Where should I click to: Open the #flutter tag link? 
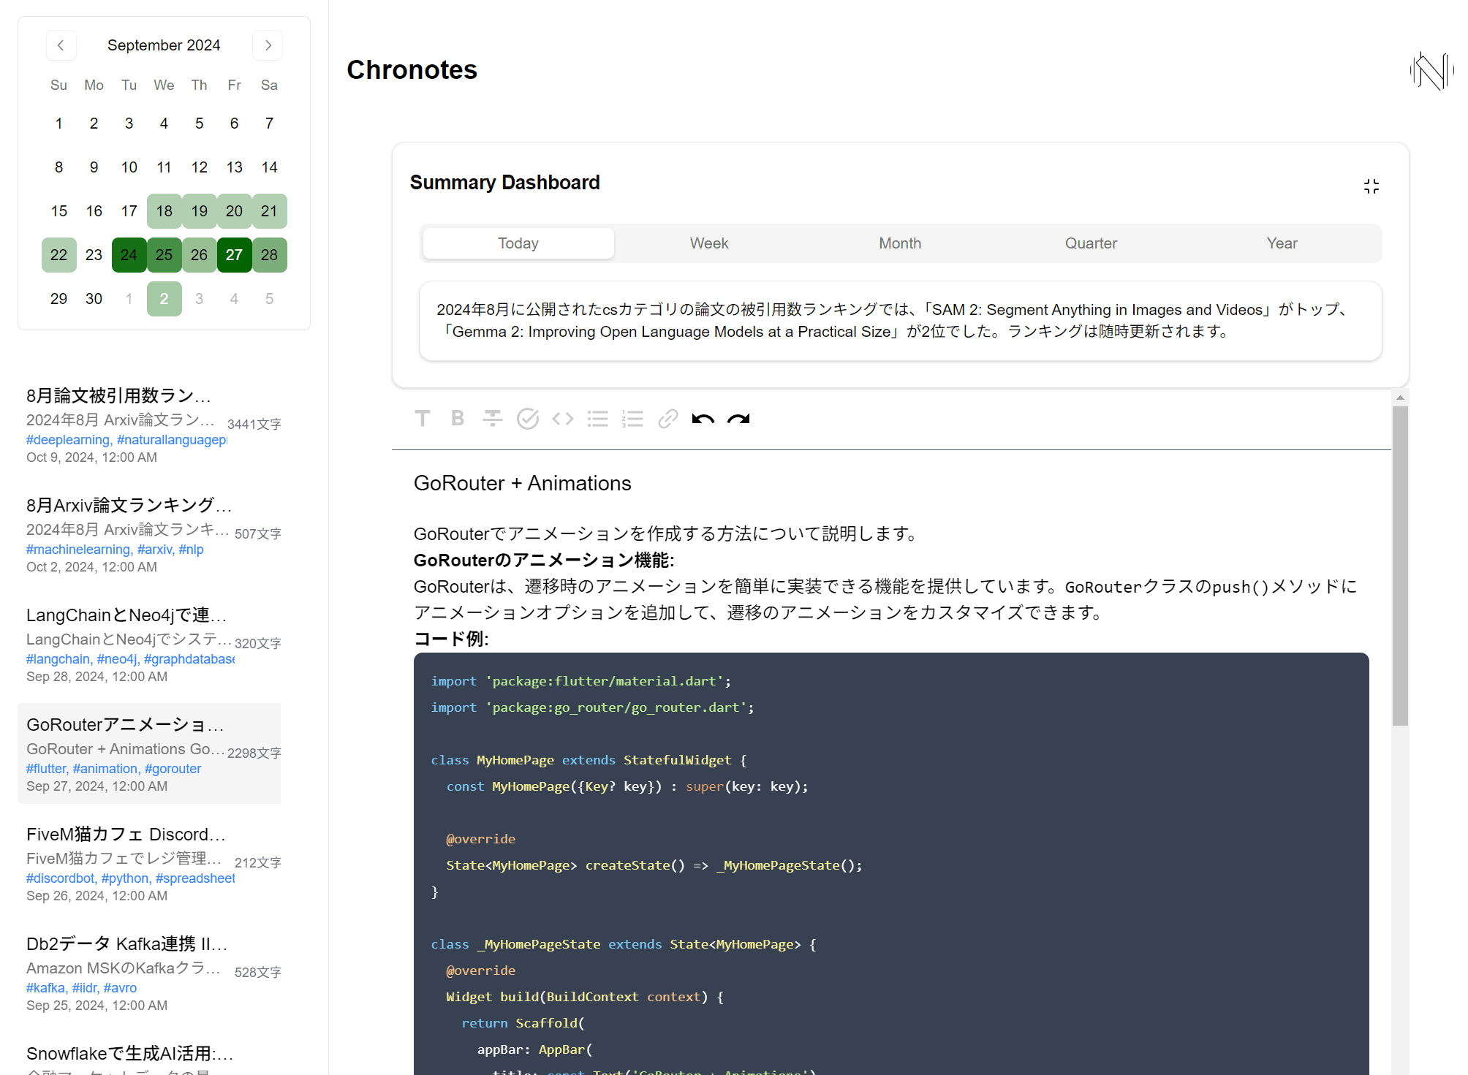[45, 768]
